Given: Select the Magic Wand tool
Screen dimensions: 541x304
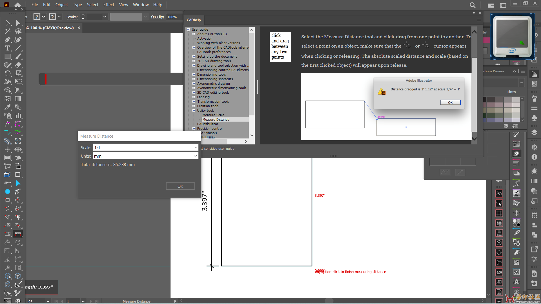Looking at the screenshot, I should (x=8, y=31).
